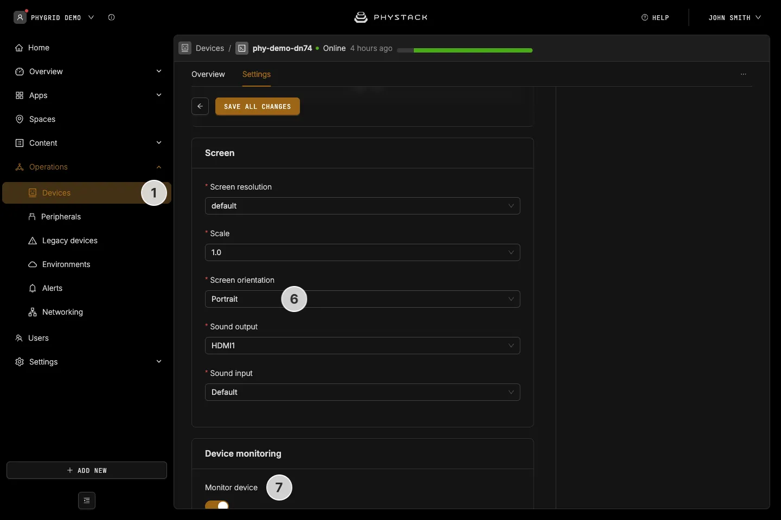Open the Screen orientation Portrait dropdown
Screen dimensions: 781x520
pos(362,299)
